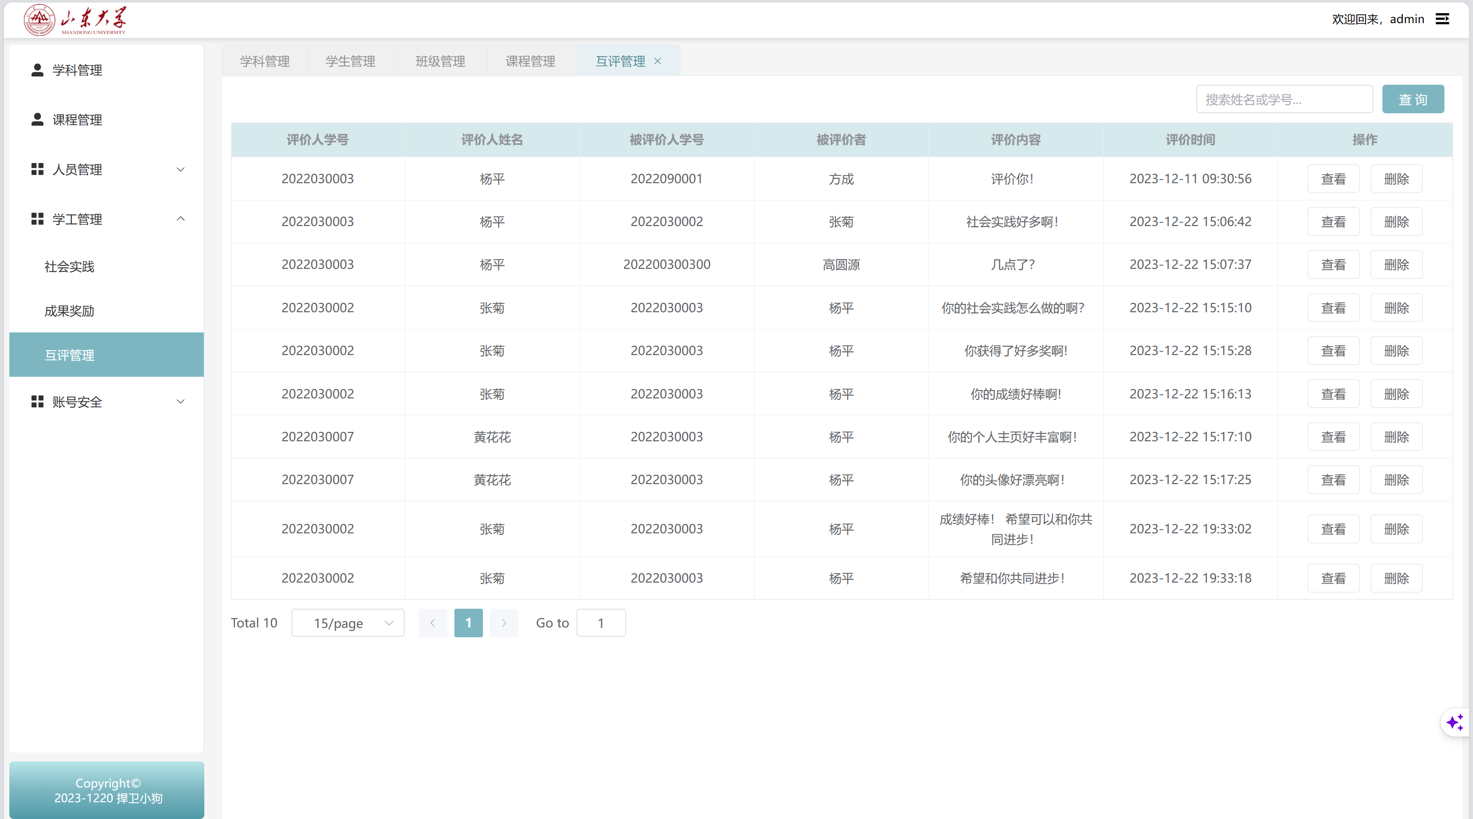Go to the previous page arrow
This screenshot has width=1473, height=819.
click(x=433, y=623)
